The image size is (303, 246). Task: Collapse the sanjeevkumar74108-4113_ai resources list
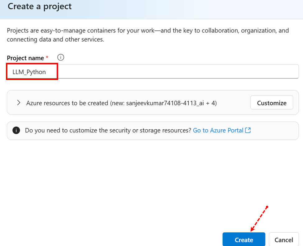(x=18, y=102)
